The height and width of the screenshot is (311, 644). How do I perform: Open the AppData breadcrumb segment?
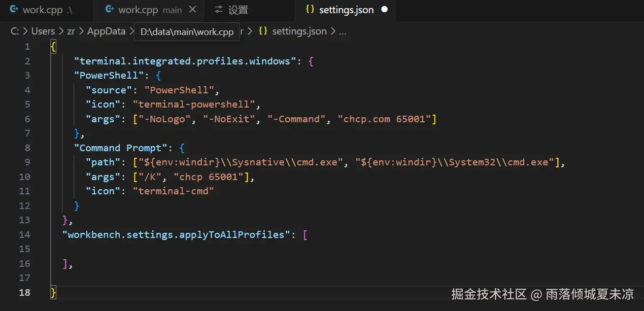click(106, 31)
